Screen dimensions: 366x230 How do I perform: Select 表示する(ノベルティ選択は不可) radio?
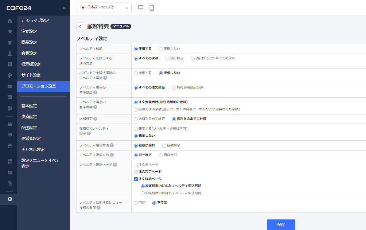[136, 129]
